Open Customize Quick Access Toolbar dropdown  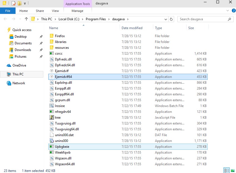pyautogui.click(x=25, y=4)
